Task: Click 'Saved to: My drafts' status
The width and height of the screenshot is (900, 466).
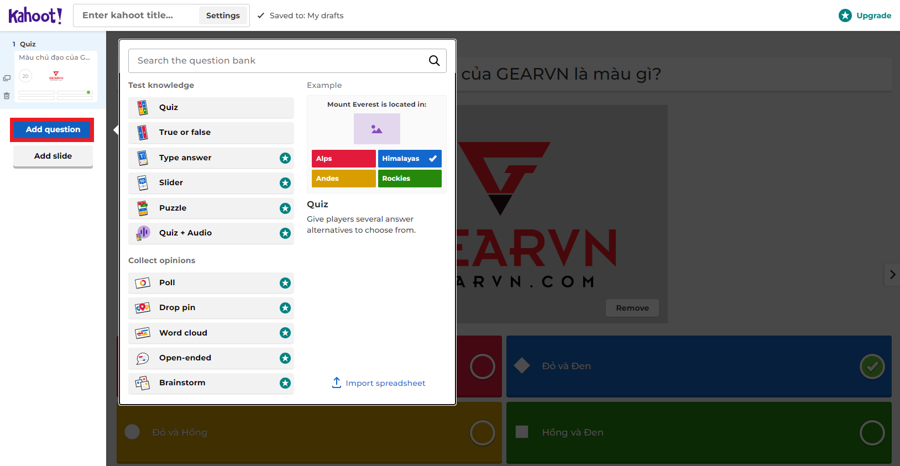Action: 300,15
